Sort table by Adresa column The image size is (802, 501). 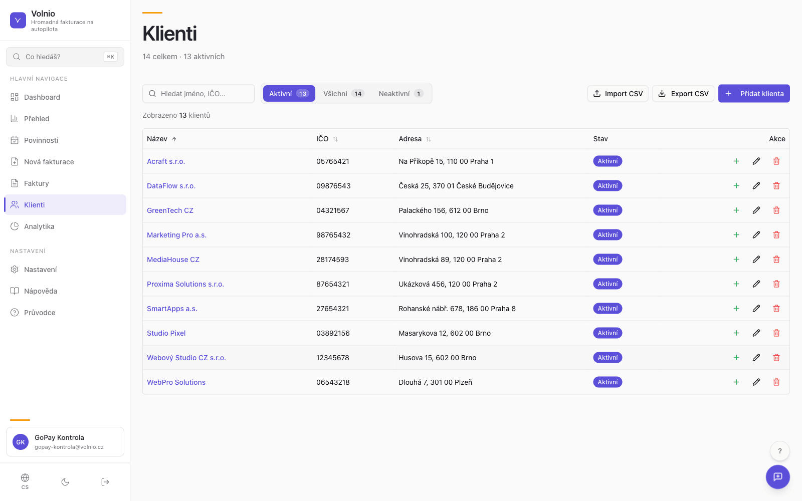tap(415, 139)
